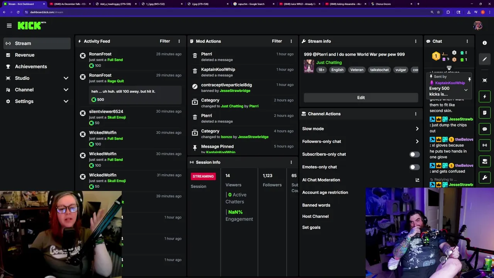Bookmark this page with star icon

click(x=438, y=12)
